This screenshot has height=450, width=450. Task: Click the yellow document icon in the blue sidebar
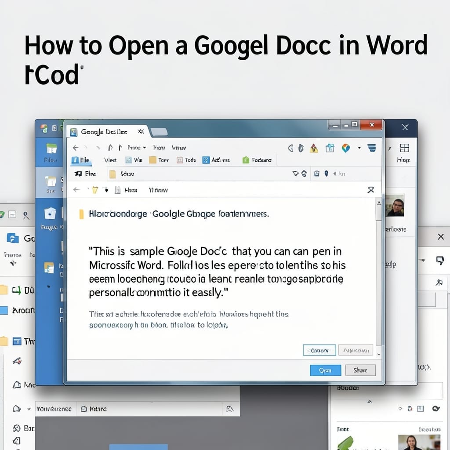point(49,268)
